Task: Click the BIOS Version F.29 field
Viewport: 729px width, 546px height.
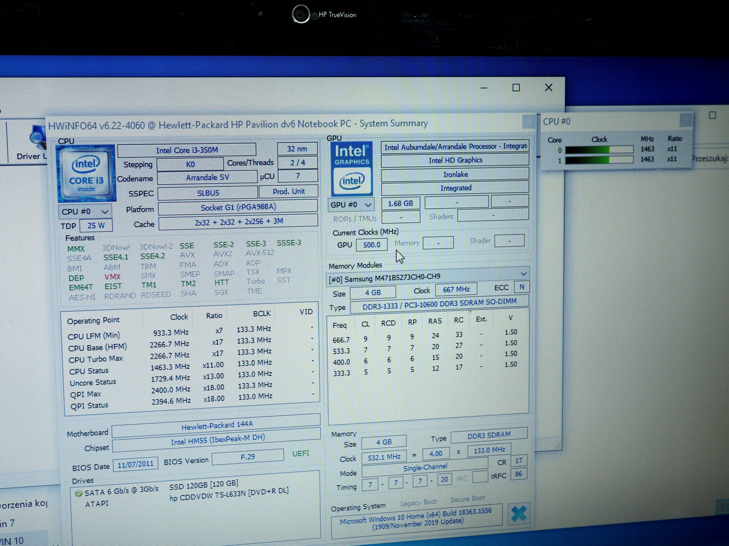Action: [247, 457]
